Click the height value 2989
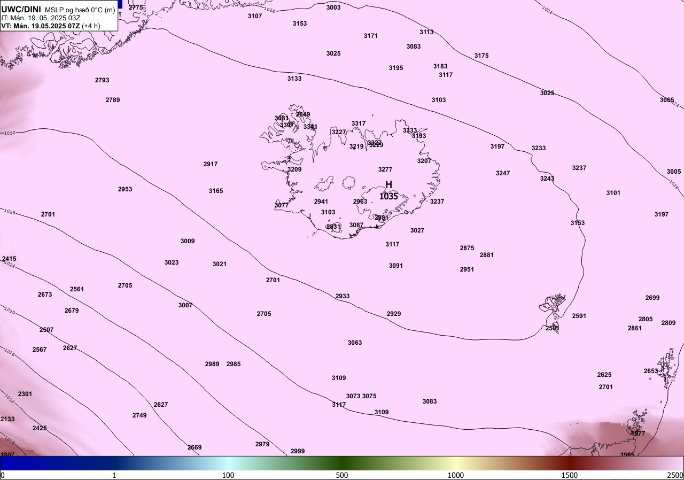684x480 pixels. click(212, 364)
